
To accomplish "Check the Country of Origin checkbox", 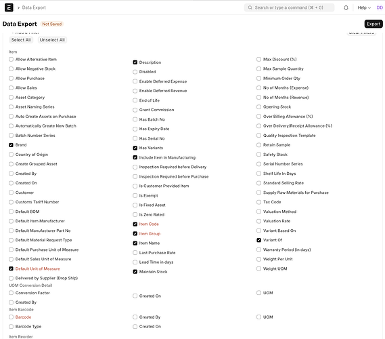I will [11, 155].
